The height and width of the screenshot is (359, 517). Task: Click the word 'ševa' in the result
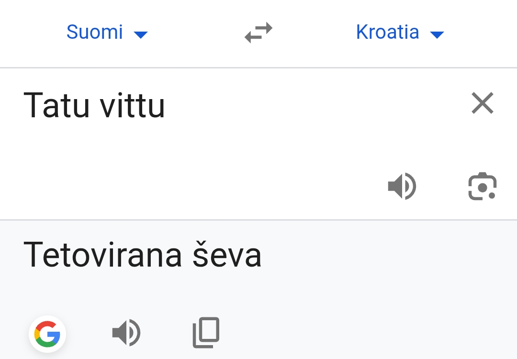[227, 255]
